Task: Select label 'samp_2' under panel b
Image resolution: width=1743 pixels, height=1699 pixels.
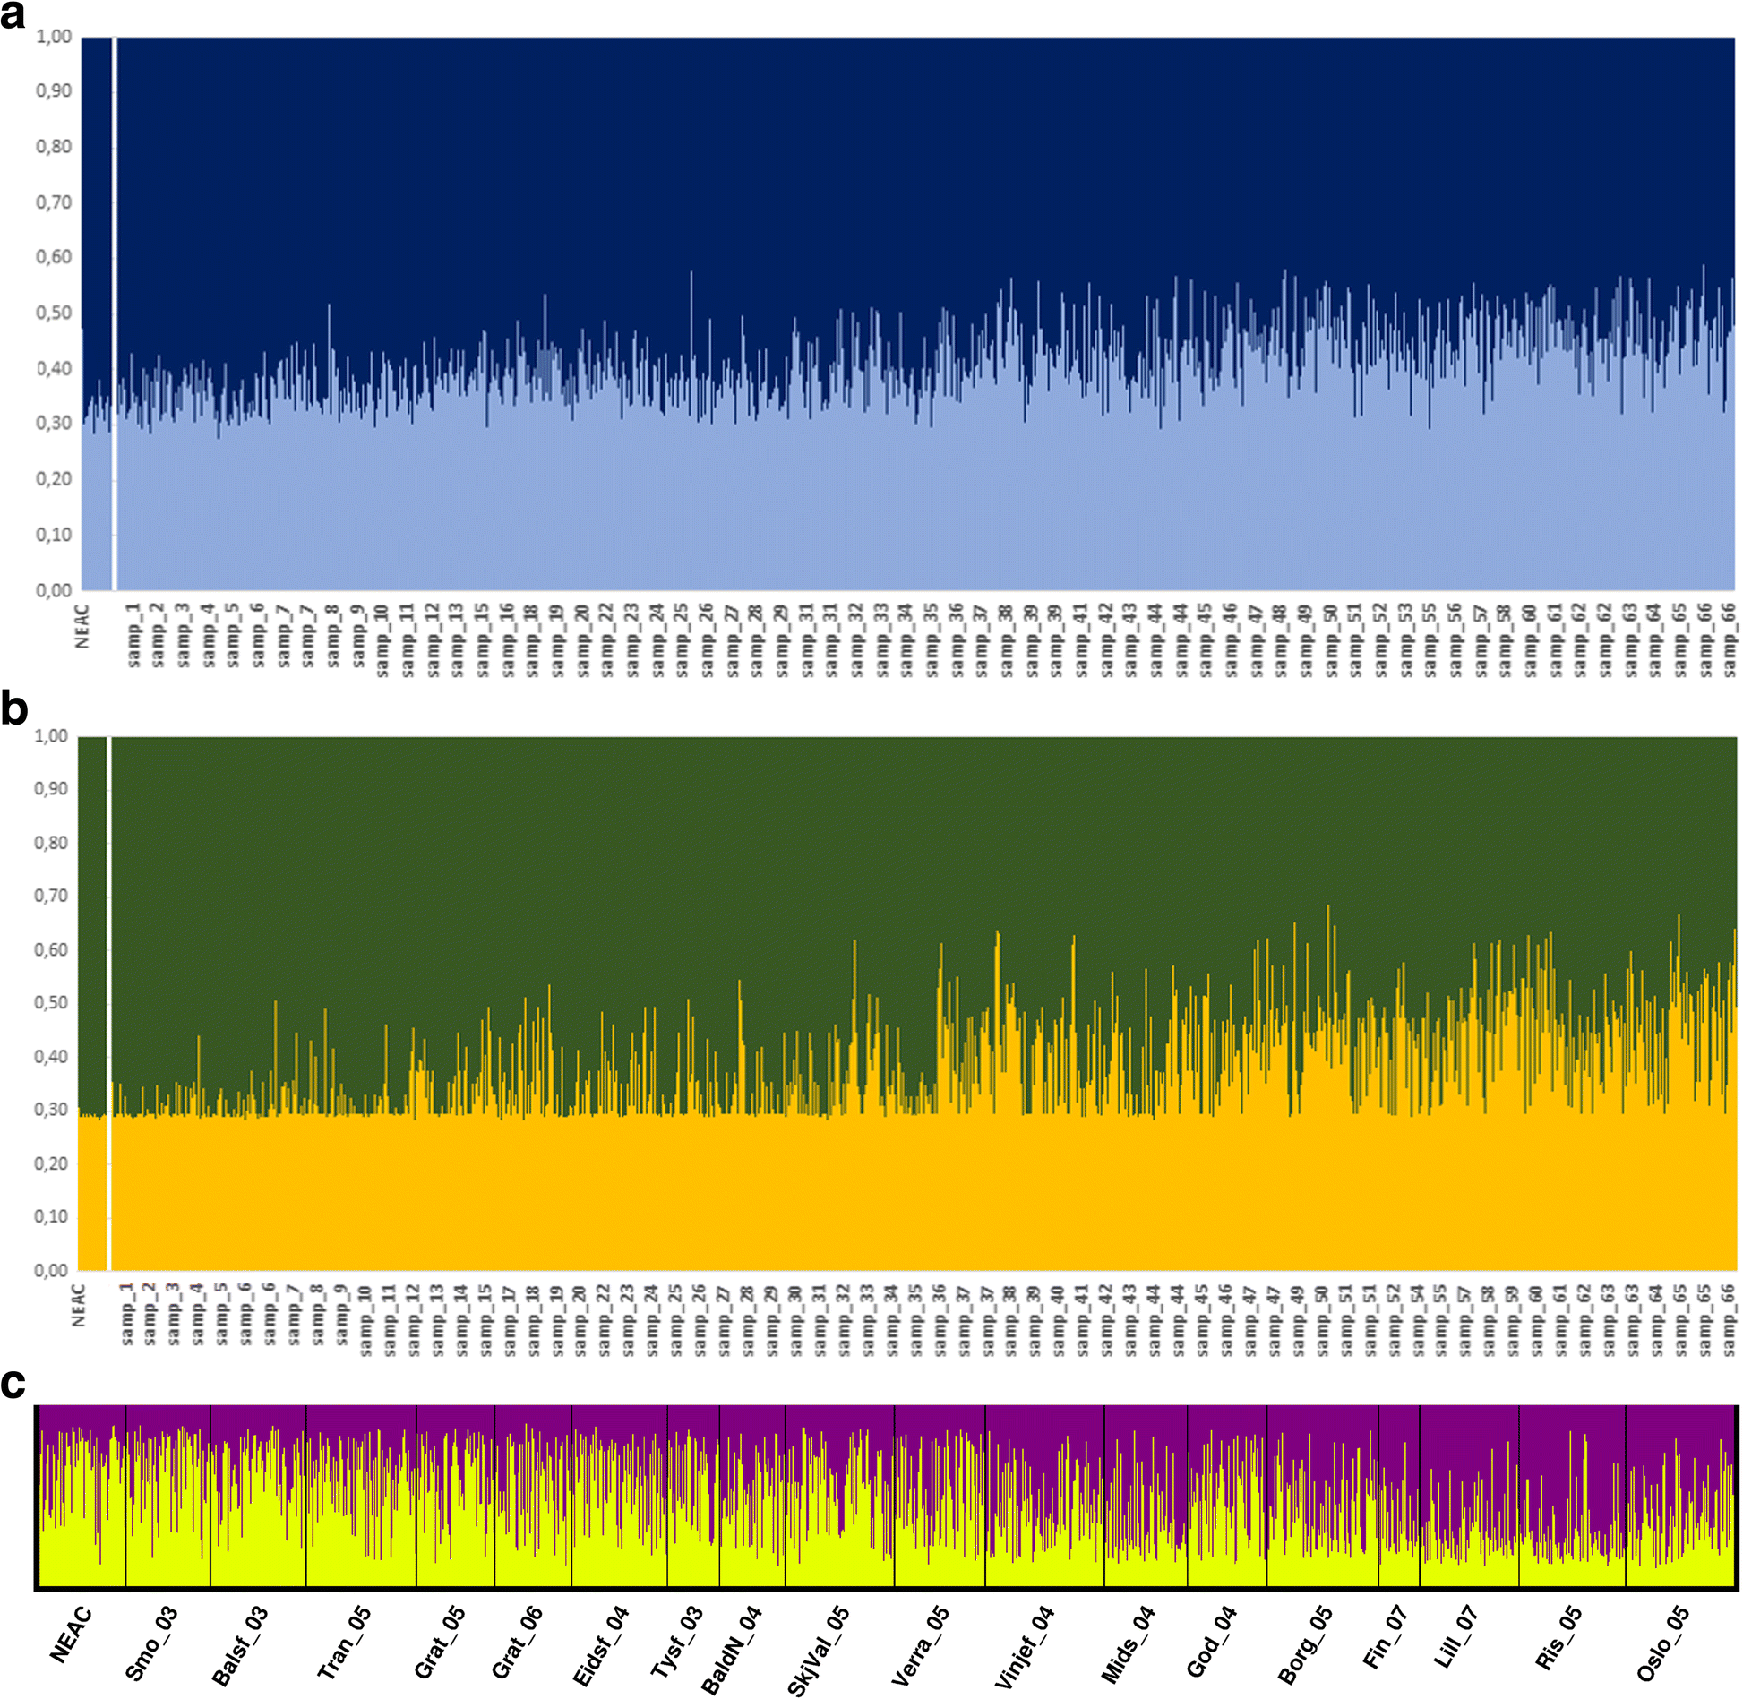Action: click(150, 1315)
